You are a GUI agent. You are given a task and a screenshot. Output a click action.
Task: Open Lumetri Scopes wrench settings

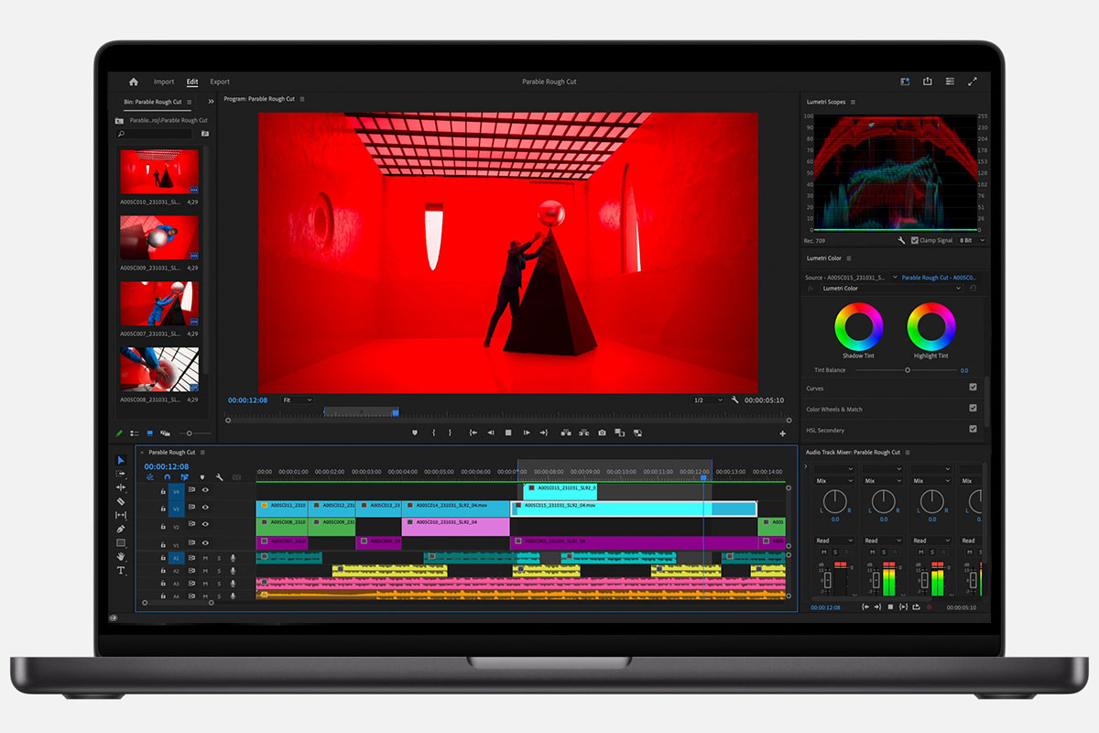pyautogui.click(x=901, y=240)
